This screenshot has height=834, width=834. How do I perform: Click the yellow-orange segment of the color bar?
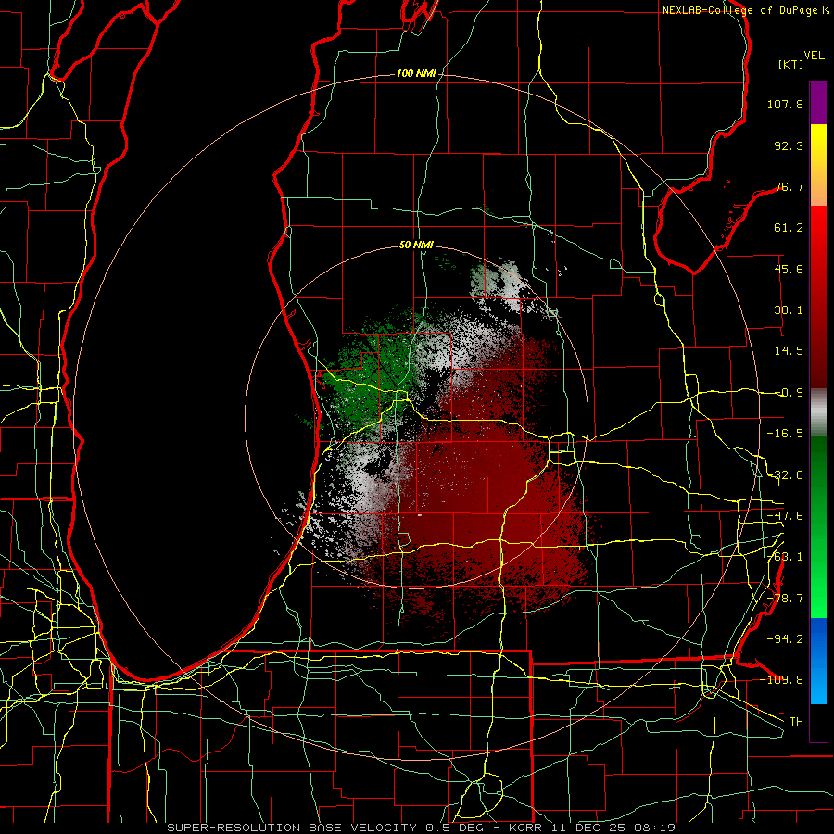(818, 165)
